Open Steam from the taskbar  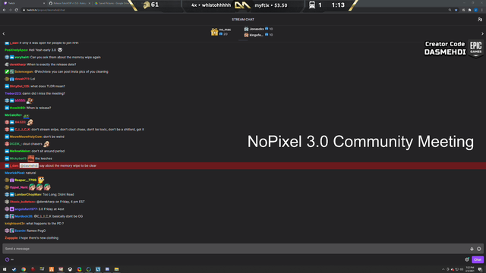click(x=14, y=269)
